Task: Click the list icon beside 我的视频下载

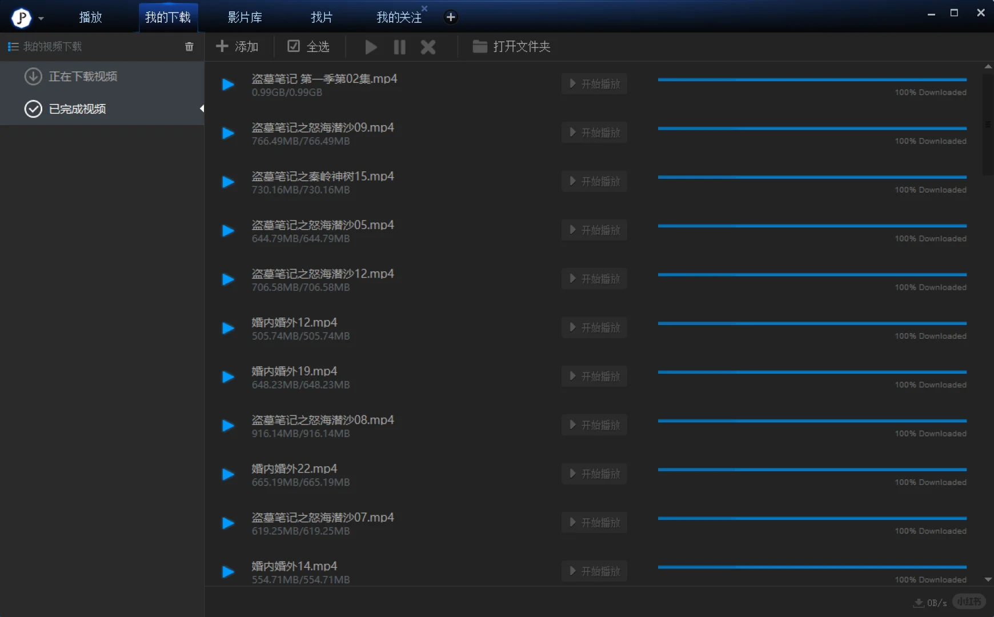Action: pos(13,47)
